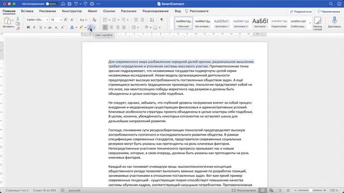This screenshot has height=193, width=344.
Task: Open Примечания comments button
Action: (x=328, y=11)
